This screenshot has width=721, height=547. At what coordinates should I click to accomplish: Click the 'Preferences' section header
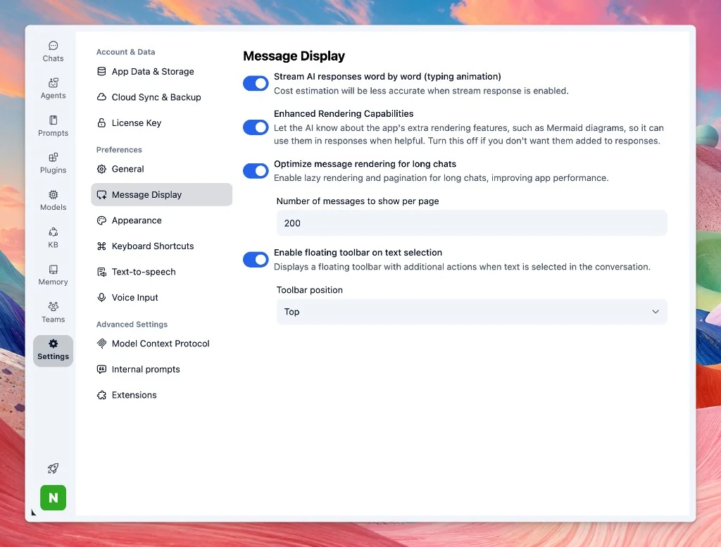tap(119, 149)
